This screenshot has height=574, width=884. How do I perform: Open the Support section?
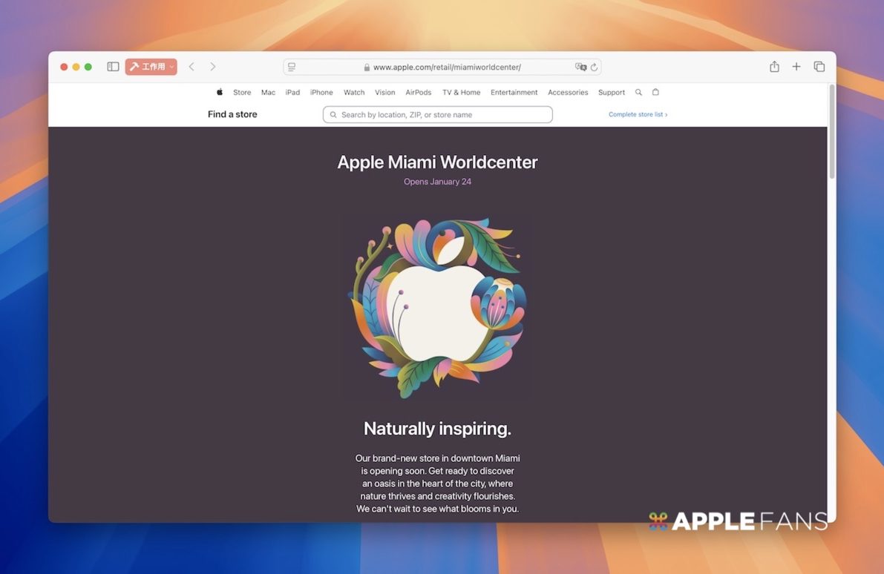(612, 93)
